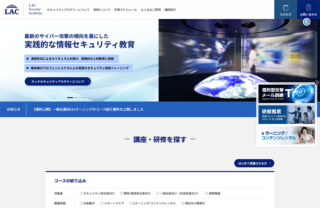Click the LAC logo
Viewport: 320px width, 208px height.
(x=12, y=10)
